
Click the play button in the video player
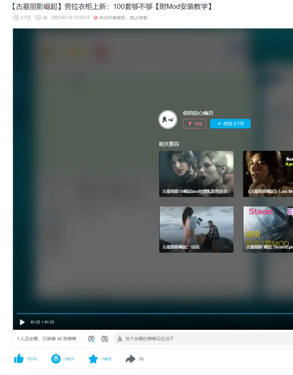[x=22, y=322]
